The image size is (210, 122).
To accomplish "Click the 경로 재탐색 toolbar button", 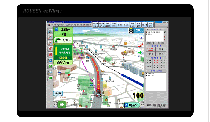I will pyautogui.click(x=108, y=25).
